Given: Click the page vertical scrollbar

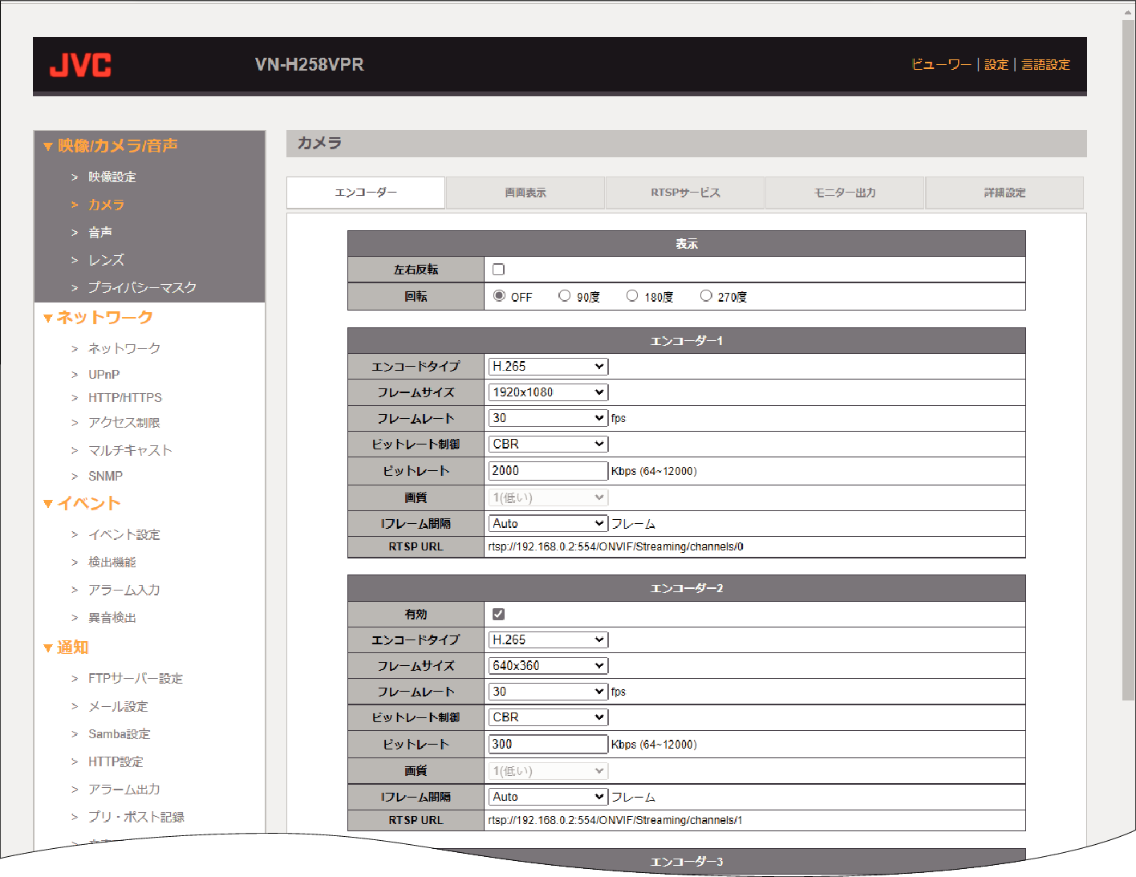Looking at the screenshot, I should coord(1128,361).
